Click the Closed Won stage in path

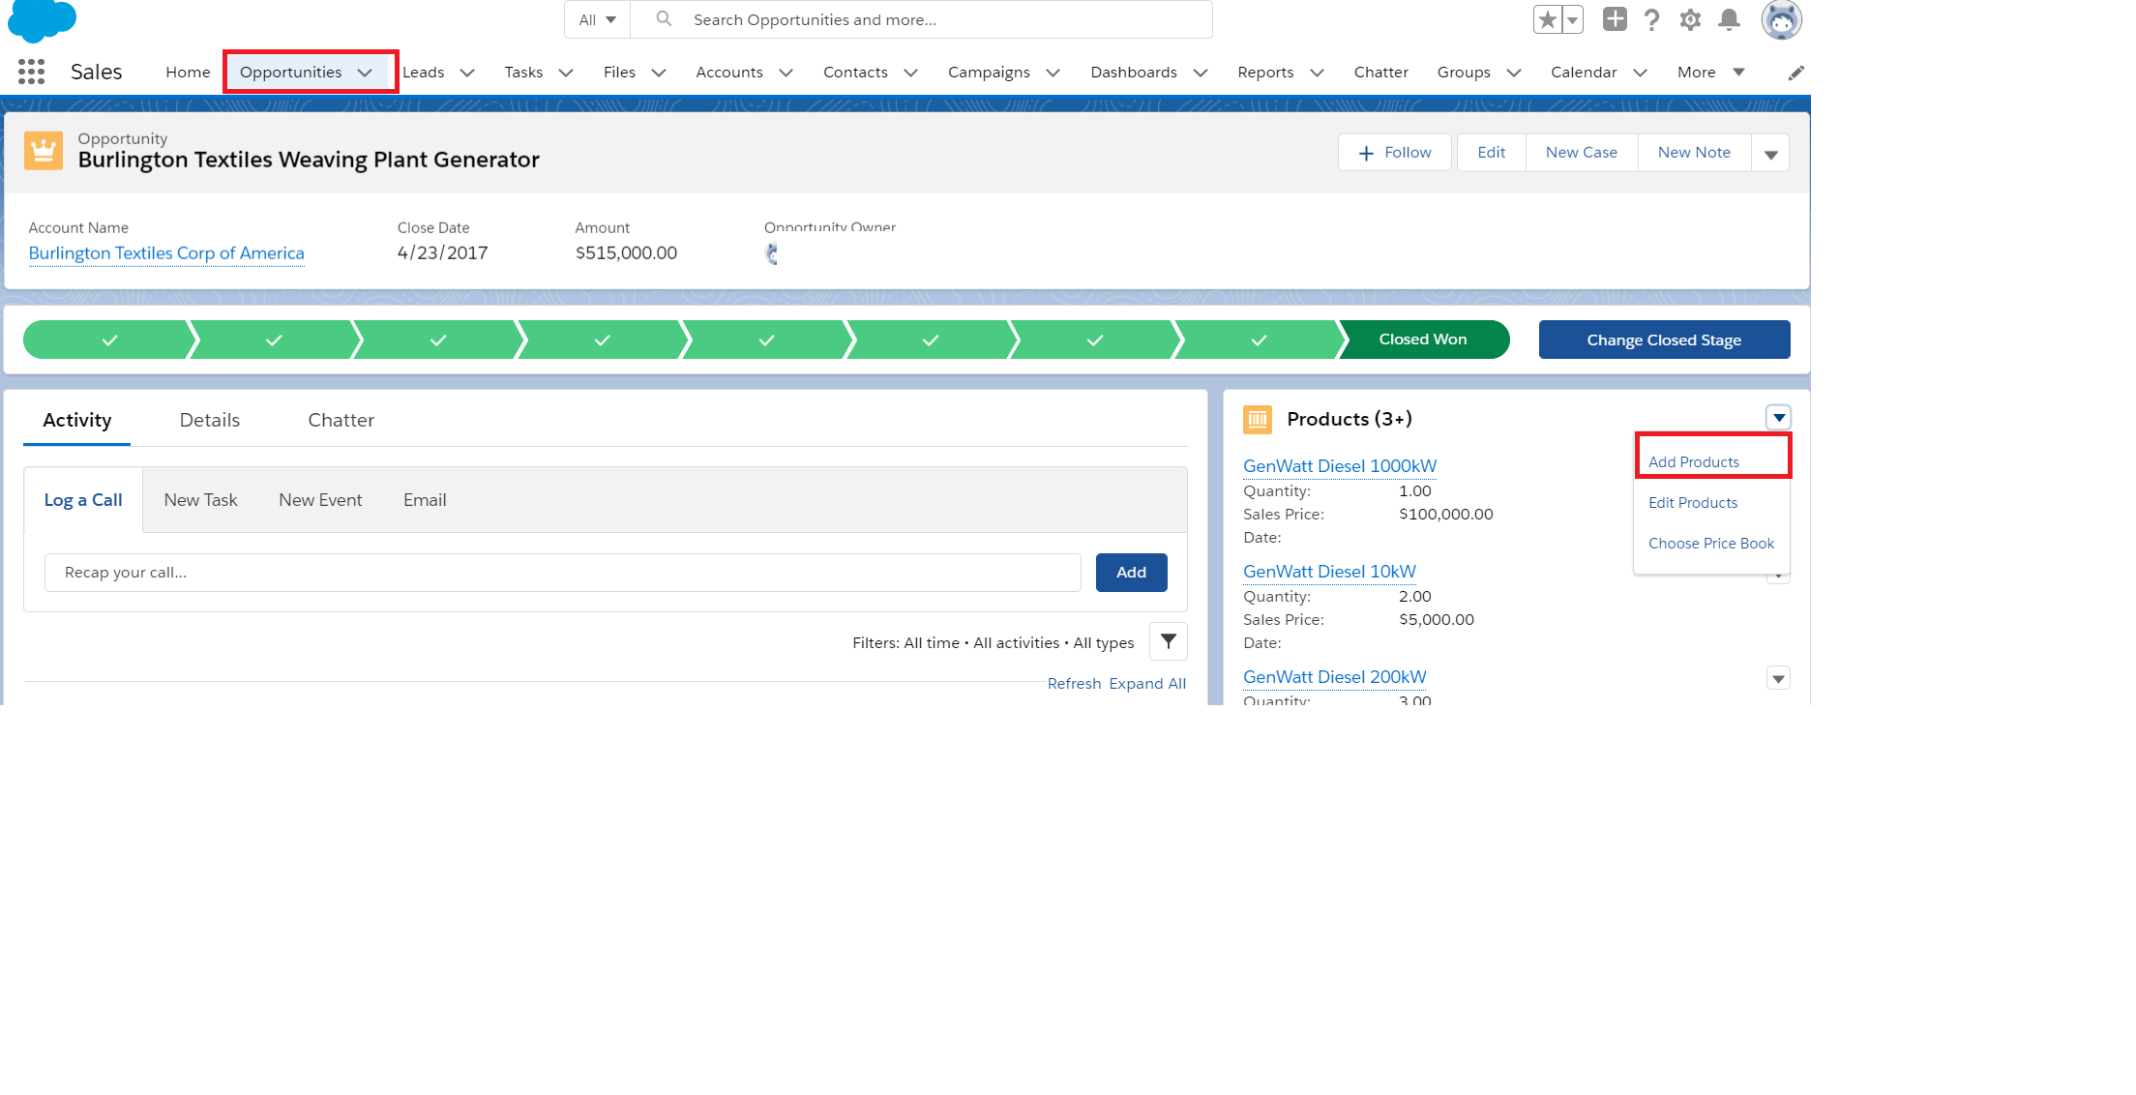[1422, 340]
